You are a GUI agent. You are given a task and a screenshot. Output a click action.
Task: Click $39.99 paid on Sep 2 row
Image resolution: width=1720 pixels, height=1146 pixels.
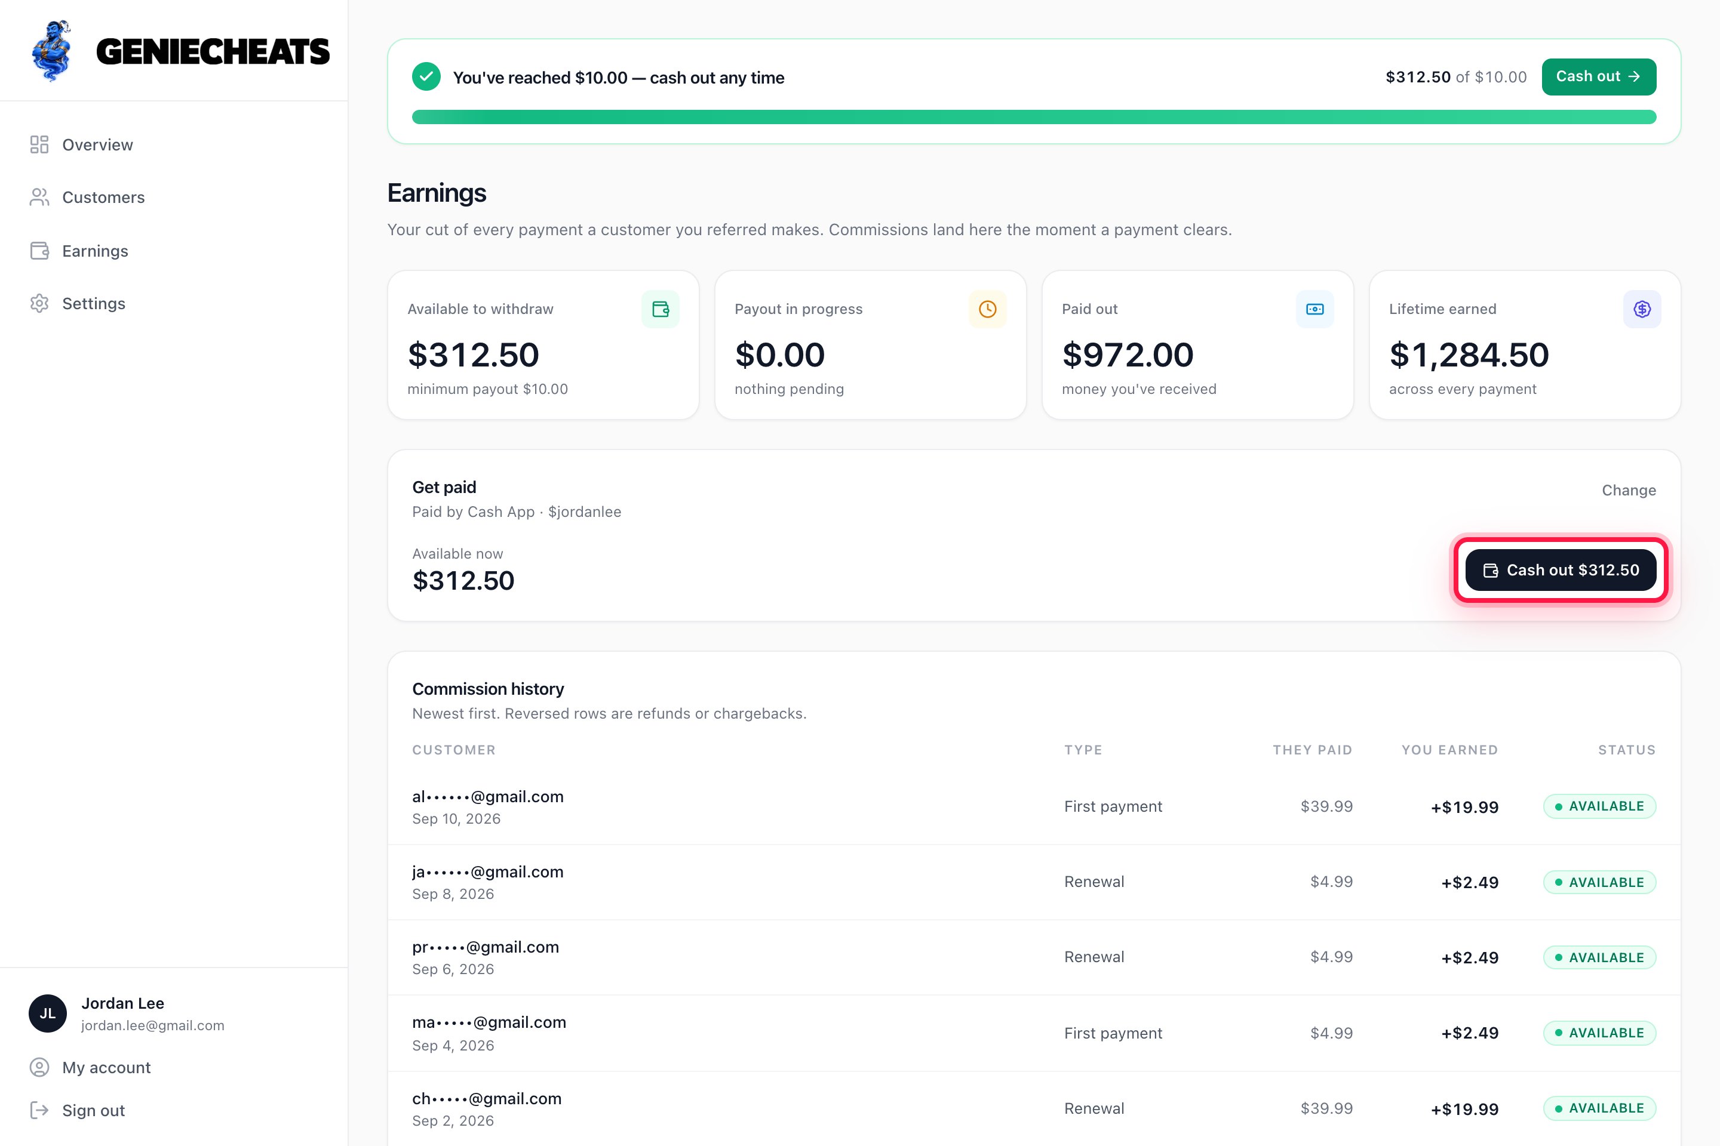pyautogui.click(x=1326, y=1108)
